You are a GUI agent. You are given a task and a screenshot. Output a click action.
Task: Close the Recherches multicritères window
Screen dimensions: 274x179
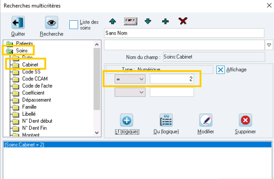coord(269,6)
